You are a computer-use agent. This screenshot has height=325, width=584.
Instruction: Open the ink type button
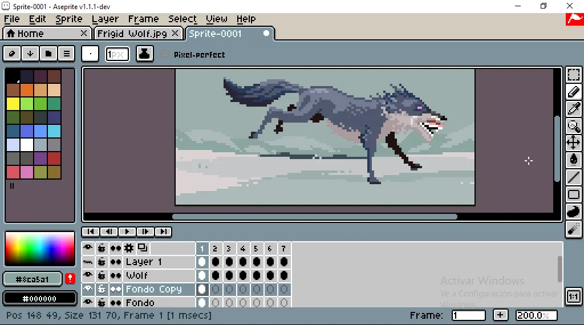pos(144,54)
